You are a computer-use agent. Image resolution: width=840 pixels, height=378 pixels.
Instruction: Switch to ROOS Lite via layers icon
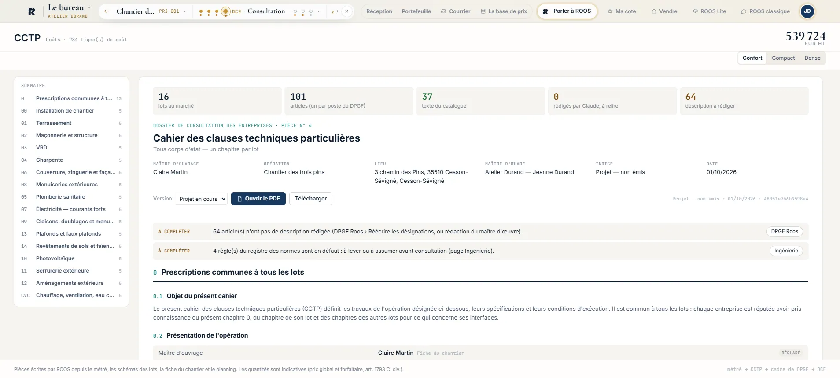click(x=695, y=11)
